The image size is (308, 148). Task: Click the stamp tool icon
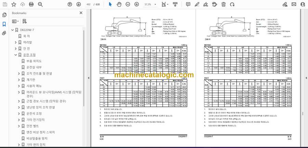point(215,4)
